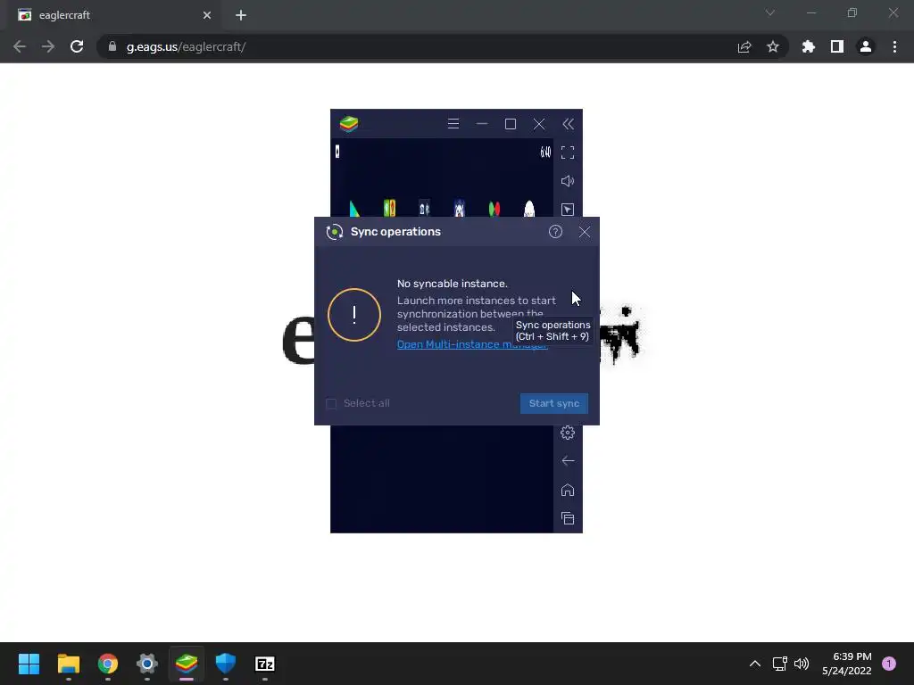
Task: Open clock and calendar 6:39 PM
Action: (x=847, y=664)
